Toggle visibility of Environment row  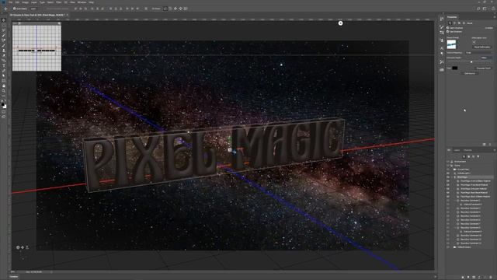(448, 162)
